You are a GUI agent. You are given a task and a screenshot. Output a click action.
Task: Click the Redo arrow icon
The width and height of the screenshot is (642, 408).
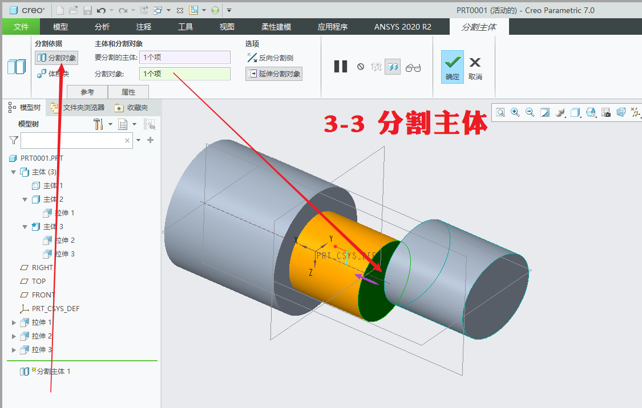pyautogui.click(x=123, y=10)
